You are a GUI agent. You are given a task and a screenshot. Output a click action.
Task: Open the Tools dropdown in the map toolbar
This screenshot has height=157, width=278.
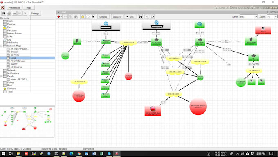[x=130, y=17]
